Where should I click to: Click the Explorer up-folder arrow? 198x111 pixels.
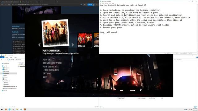[x=7, y=60]
